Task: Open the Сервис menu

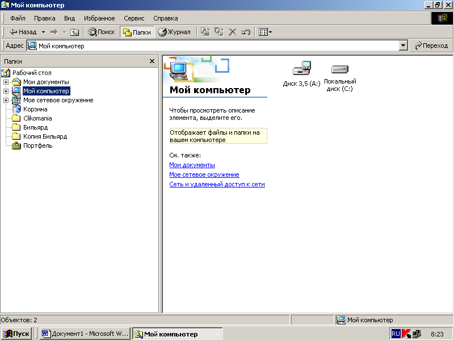Action: click(x=134, y=18)
